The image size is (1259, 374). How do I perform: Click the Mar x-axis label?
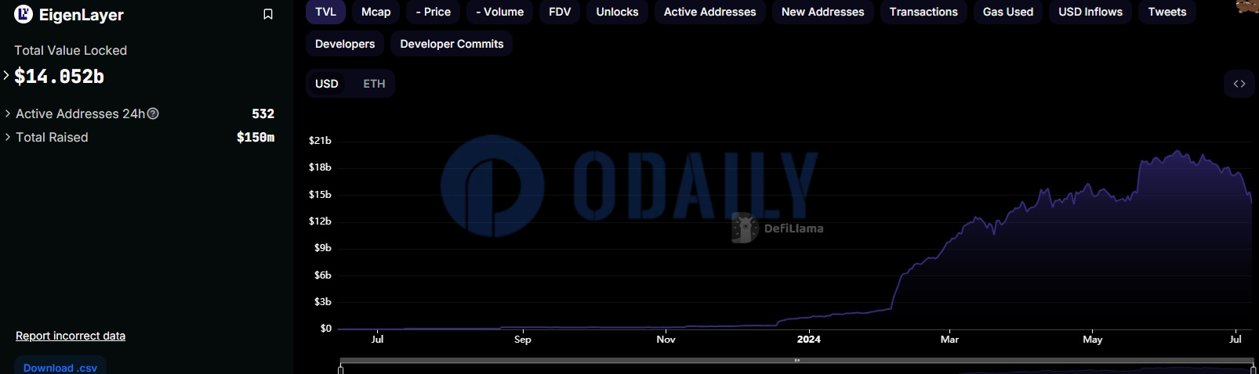(x=949, y=339)
